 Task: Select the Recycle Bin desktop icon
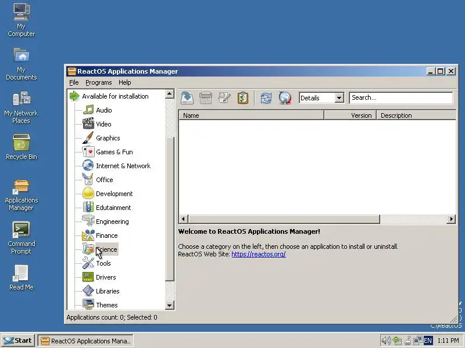[22, 147]
